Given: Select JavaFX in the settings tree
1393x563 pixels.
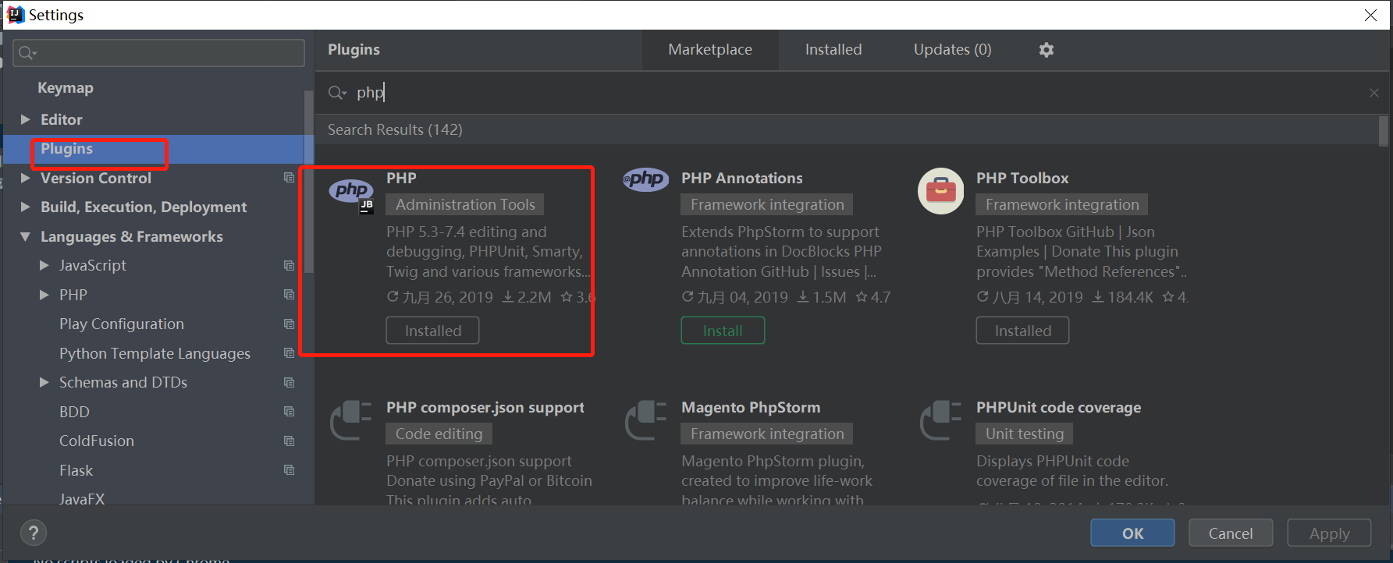Looking at the screenshot, I should coord(82,498).
